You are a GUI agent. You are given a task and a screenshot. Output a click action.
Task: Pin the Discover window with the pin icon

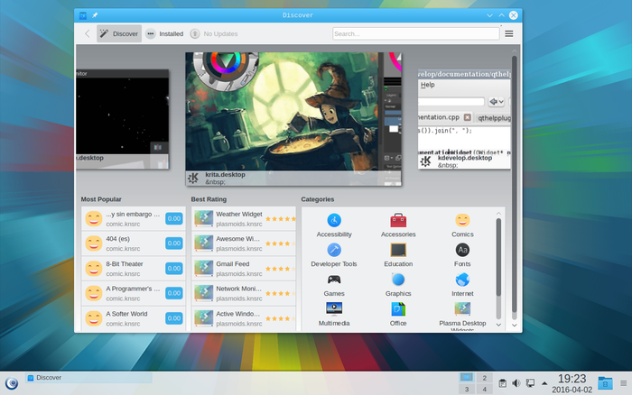point(96,15)
